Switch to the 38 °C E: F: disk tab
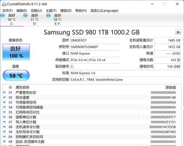184x146 pixels. [57, 19]
